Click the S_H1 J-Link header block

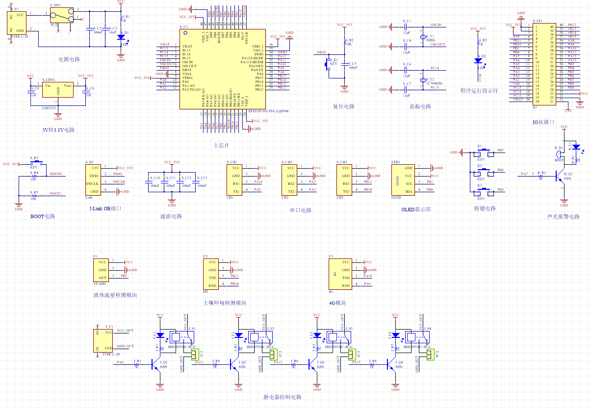click(94, 180)
